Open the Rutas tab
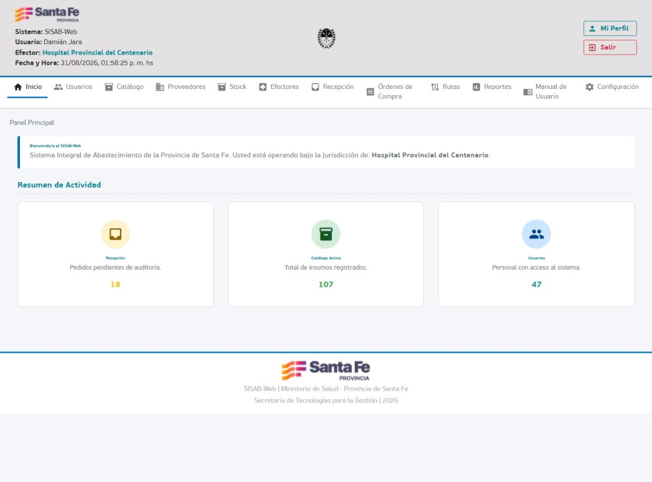The image size is (652, 482). [x=445, y=87]
